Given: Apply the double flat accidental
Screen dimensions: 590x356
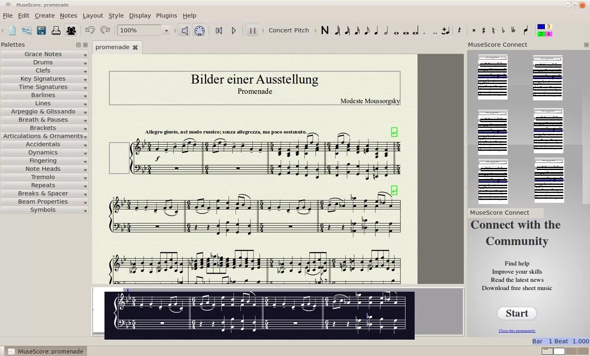Looking at the screenshot, I should pos(513,30).
